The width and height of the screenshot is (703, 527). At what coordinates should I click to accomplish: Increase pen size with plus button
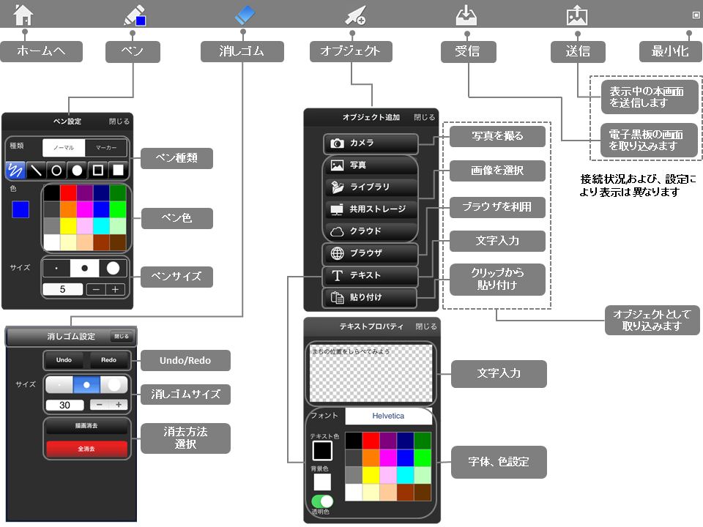(x=115, y=289)
